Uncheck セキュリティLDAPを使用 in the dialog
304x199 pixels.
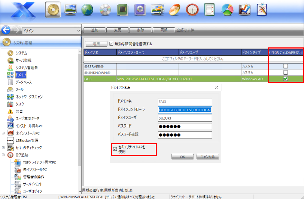(115, 149)
